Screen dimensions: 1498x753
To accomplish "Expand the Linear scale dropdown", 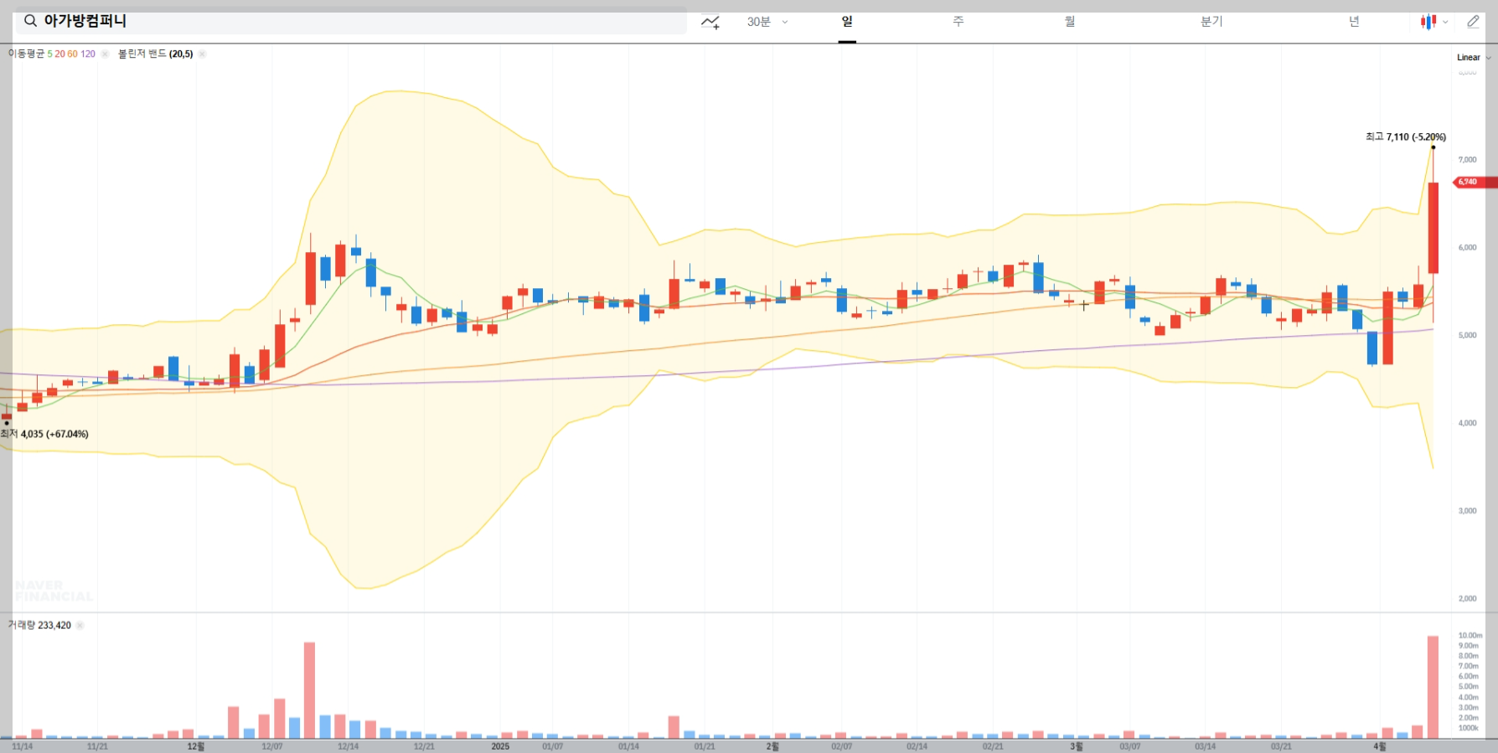I will tap(1474, 58).
